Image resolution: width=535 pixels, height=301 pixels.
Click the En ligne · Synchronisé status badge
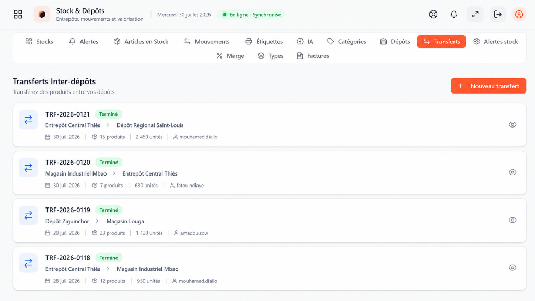click(252, 15)
